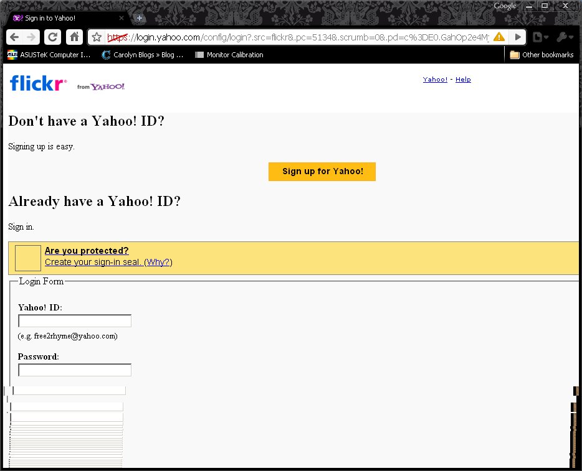Viewport: 582px width, 471px height.
Task: Click the empty sign-in seal box
Action: pyautogui.click(x=28, y=258)
